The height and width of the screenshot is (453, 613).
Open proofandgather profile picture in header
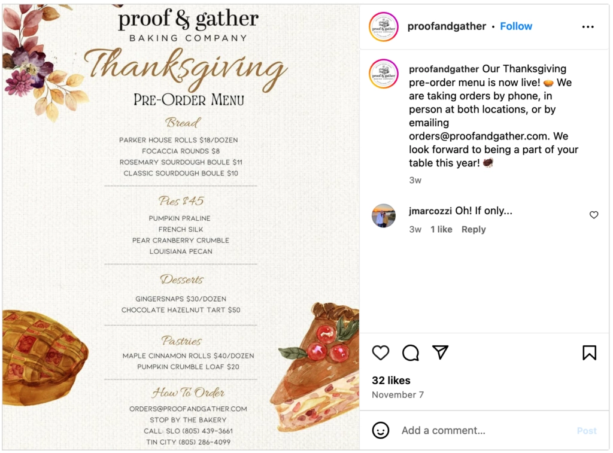tap(384, 26)
